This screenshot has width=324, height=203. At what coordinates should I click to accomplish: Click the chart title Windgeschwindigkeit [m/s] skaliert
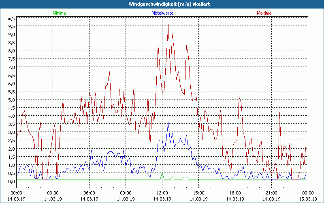(162, 4)
